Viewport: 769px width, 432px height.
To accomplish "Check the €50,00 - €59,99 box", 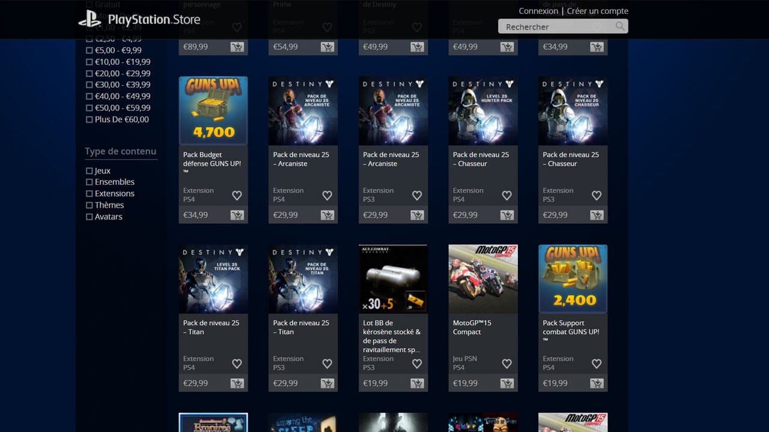I will click(90, 108).
